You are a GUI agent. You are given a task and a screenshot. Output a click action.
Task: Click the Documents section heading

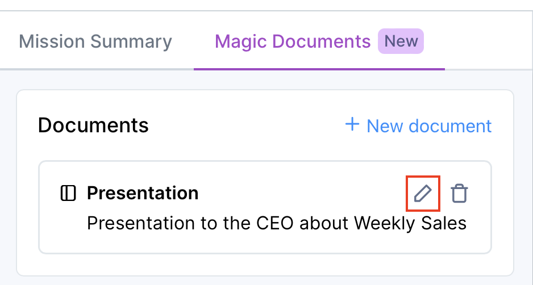93,125
